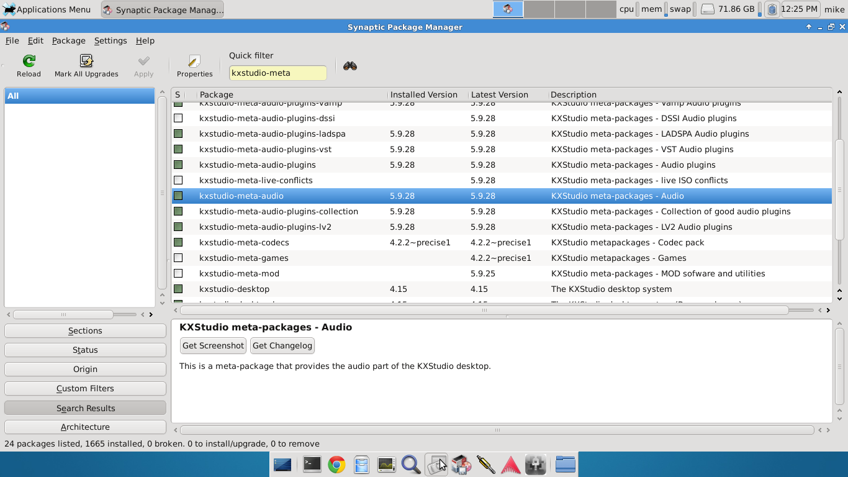848x477 pixels.
Task: Toggle status box for kxstudio-meta-audio-plugins-ladspa
Action: [178, 134]
